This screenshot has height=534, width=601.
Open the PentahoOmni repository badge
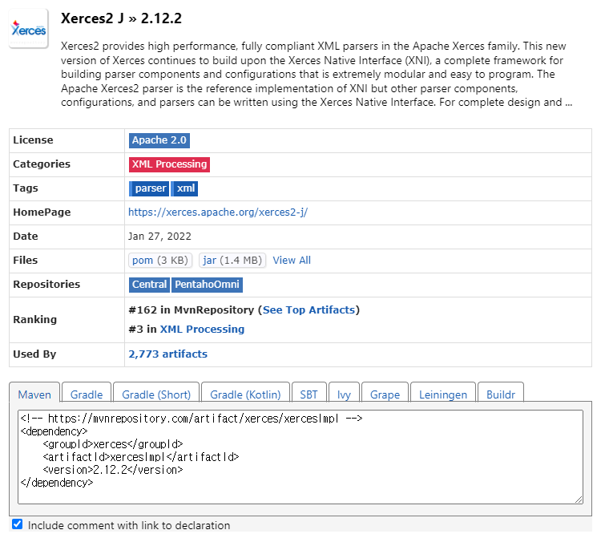click(207, 285)
